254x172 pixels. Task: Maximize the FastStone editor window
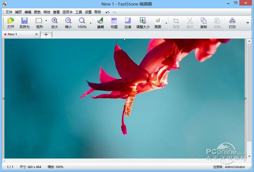point(236,3)
